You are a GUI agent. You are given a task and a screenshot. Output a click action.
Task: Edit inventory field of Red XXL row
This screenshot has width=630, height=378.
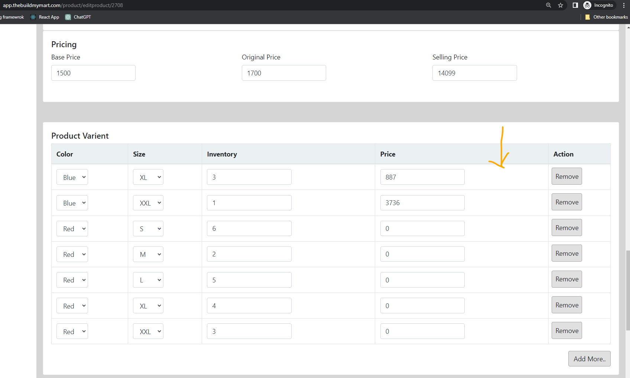pyautogui.click(x=249, y=331)
